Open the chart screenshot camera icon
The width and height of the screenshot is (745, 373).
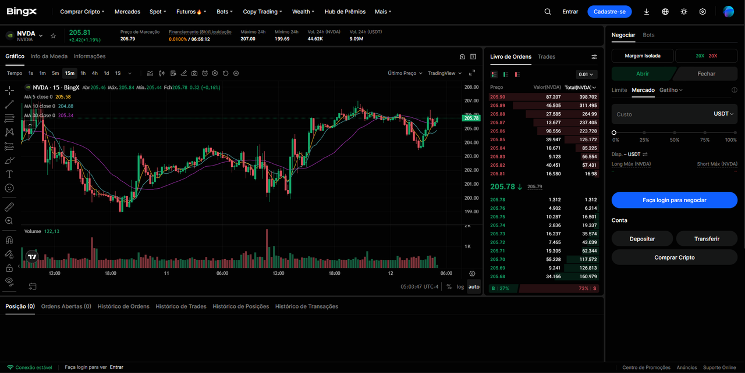click(194, 73)
